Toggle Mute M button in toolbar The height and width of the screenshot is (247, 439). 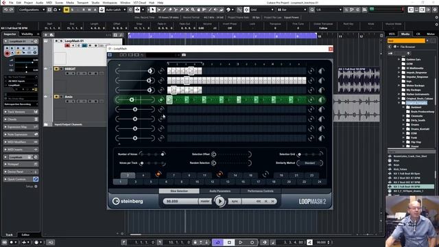click(67, 10)
